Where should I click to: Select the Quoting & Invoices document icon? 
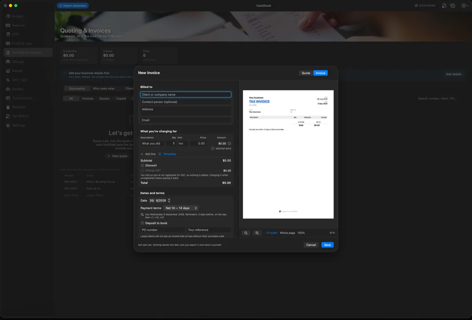click(x=8, y=52)
